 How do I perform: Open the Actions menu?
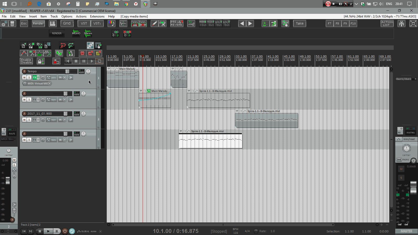(x=81, y=16)
